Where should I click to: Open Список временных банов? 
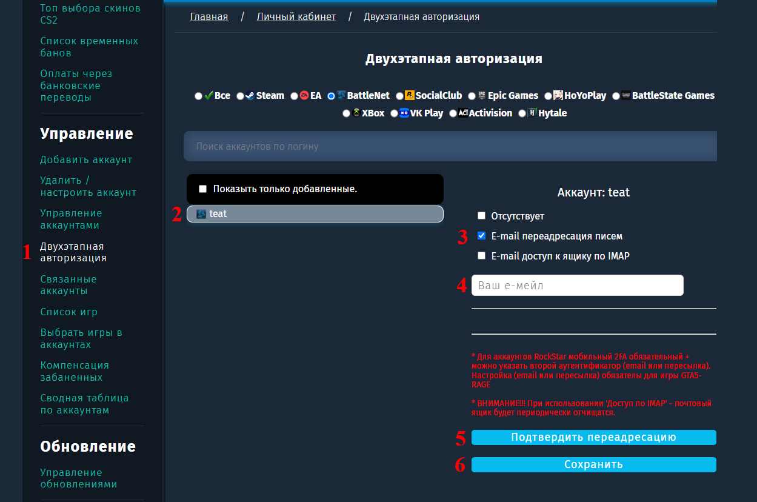click(x=89, y=47)
